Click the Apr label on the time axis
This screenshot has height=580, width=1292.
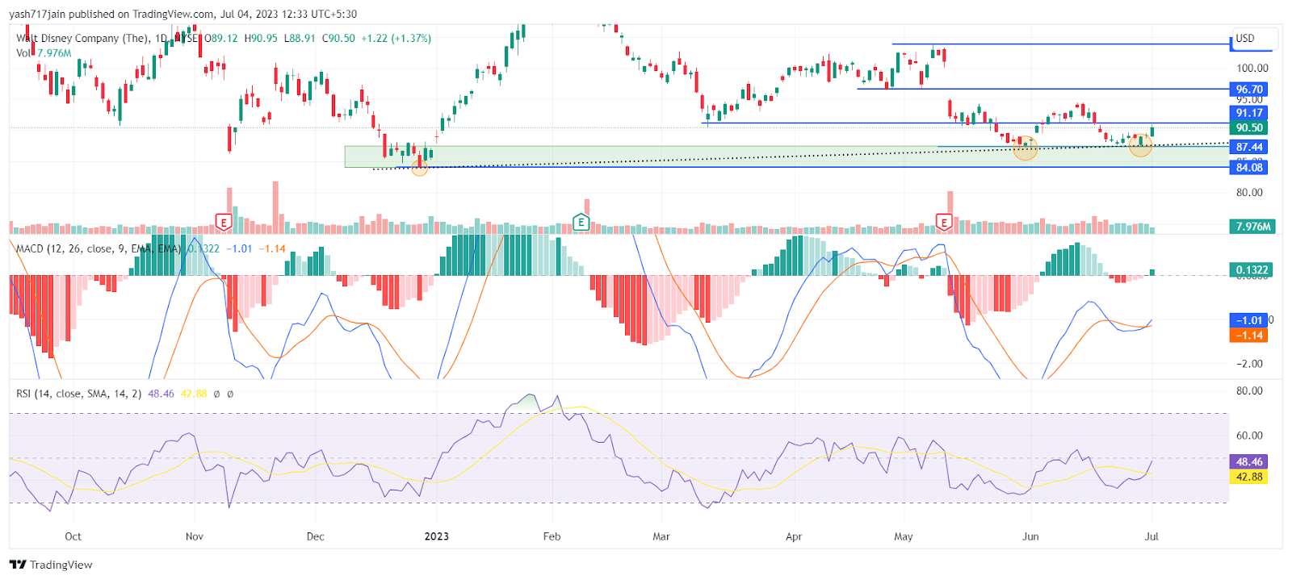tap(794, 536)
